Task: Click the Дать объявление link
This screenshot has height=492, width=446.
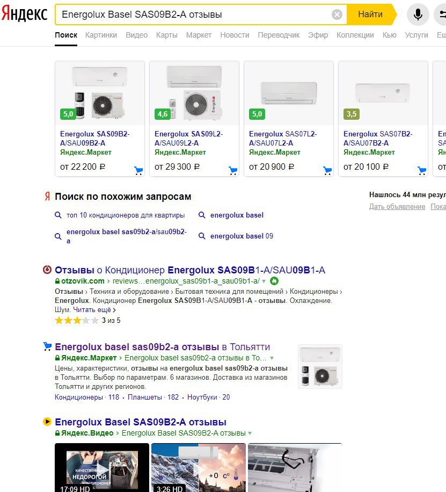Action: click(x=397, y=206)
